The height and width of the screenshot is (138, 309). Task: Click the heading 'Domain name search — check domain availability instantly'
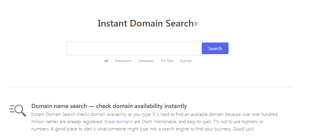click(109, 106)
